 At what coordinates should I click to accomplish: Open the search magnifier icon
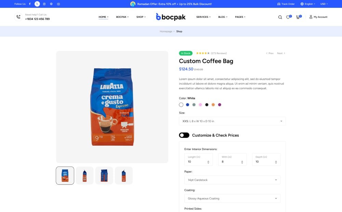[x=280, y=17]
